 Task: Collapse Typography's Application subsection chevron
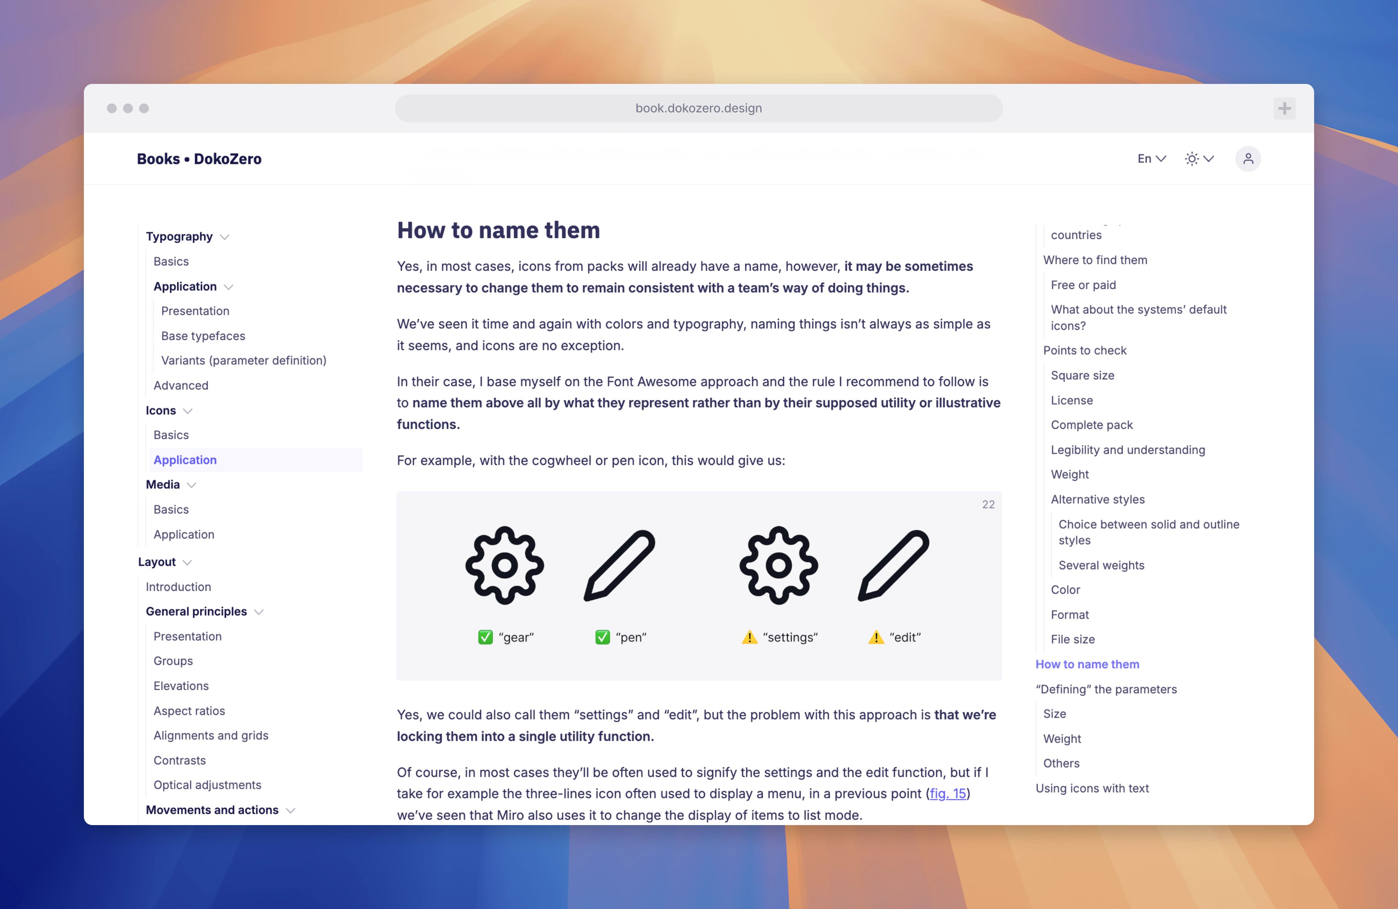pos(229,287)
